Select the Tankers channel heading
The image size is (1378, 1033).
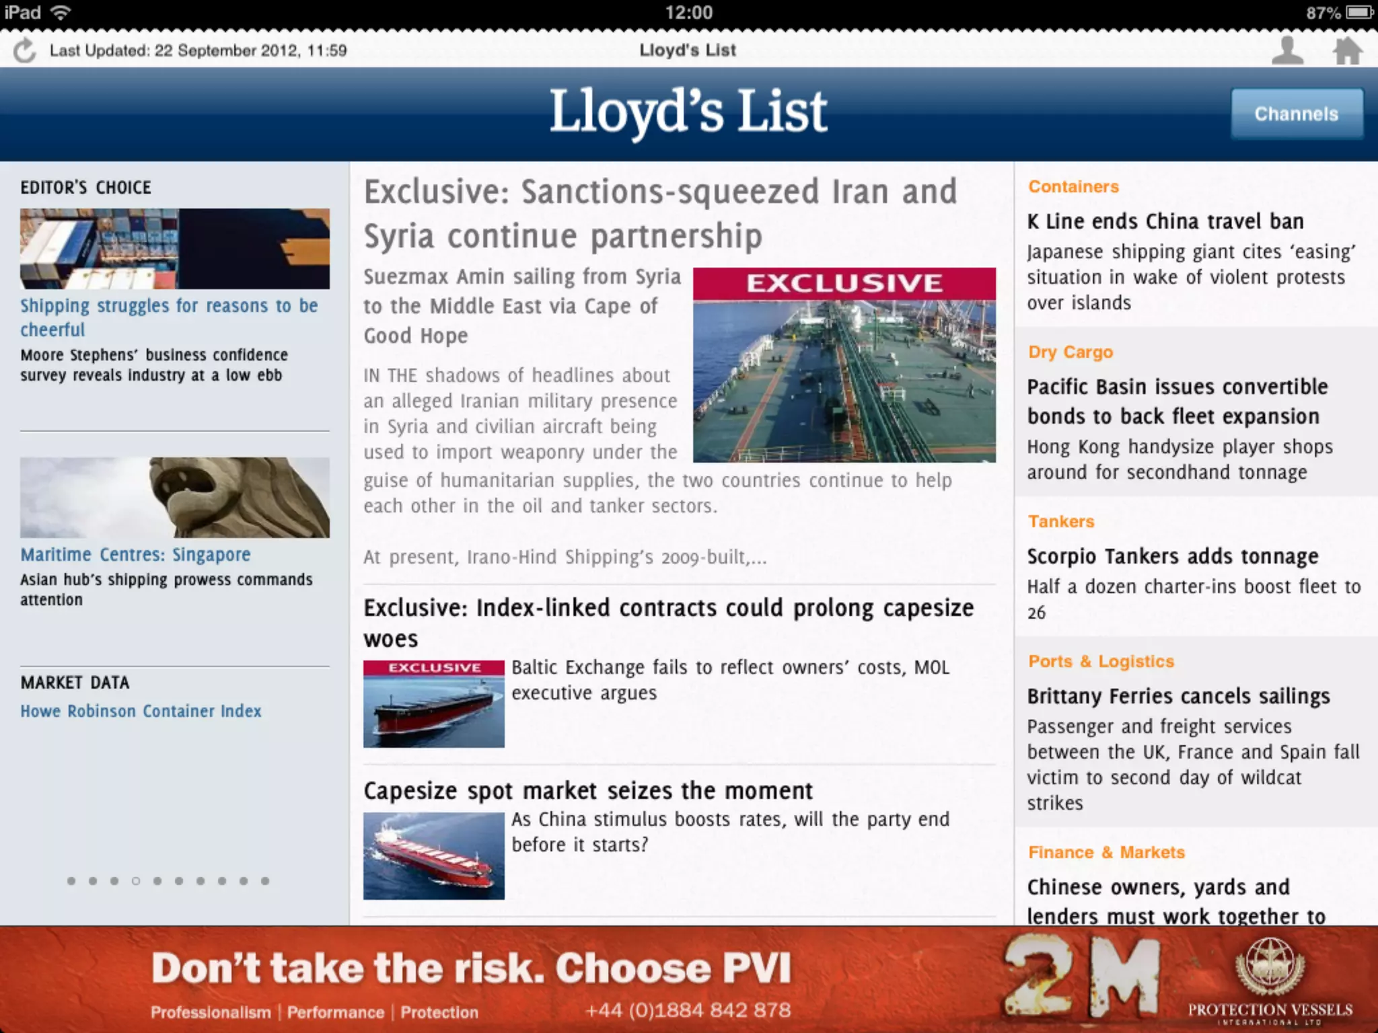coord(1061,522)
